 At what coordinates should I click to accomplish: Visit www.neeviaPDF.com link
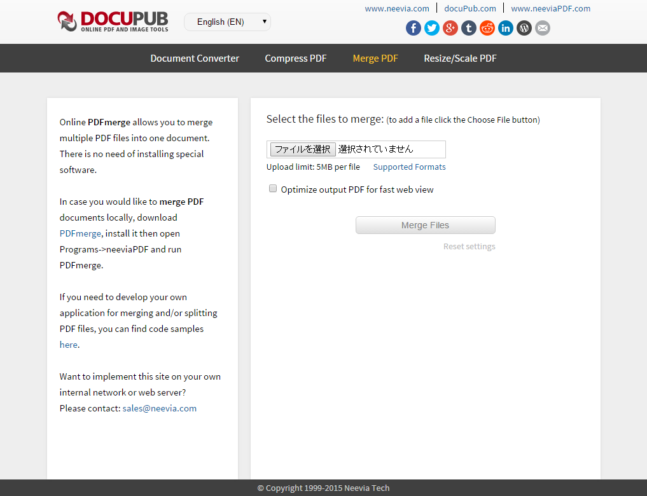(x=550, y=8)
